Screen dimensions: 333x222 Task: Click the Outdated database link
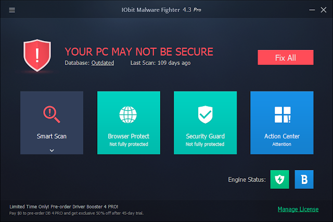click(103, 63)
